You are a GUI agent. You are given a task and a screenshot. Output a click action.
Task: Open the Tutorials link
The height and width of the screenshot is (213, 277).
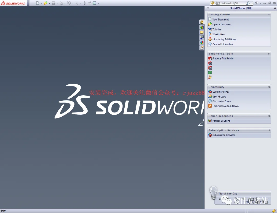(217, 30)
